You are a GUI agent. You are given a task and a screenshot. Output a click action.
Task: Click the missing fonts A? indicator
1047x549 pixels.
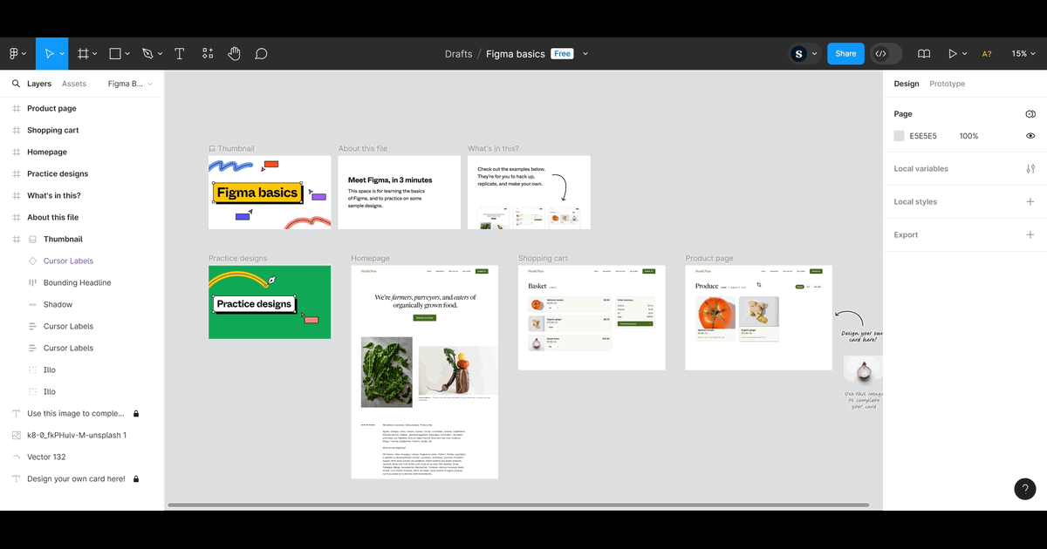[987, 53]
